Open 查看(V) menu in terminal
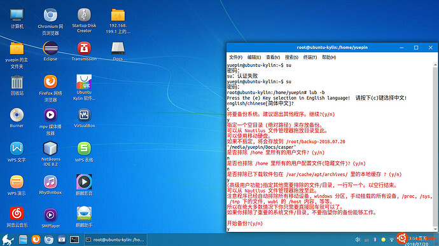The image size is (439, 246). click(x=273, y=57)
